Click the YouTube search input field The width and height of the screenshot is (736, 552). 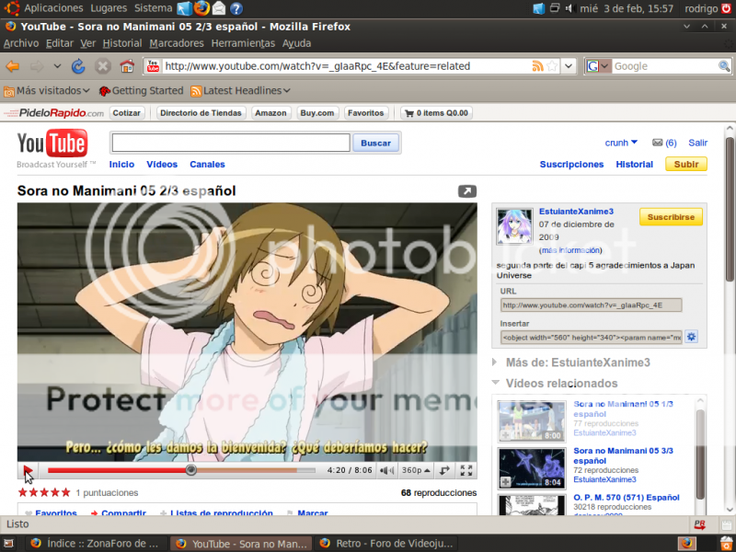click(231, 143)
